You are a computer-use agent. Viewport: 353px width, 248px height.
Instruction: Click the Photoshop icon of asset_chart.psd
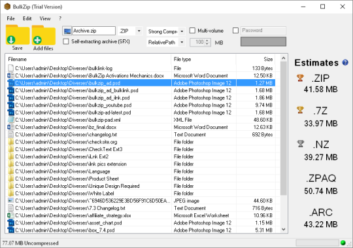pyautogui.click(x=11, y=222)
